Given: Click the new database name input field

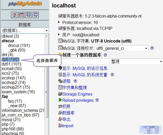Looking at the screenshot, I should pos(86,61).
